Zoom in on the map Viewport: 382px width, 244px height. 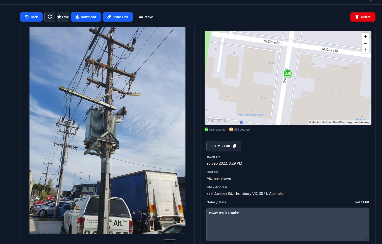click(x=365, y=36)
